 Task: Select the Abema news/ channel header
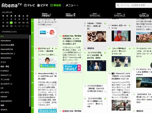(x=46, y=15)
